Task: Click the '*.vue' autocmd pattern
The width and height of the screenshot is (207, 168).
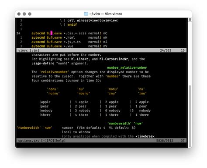Action: tap(69, 46)
